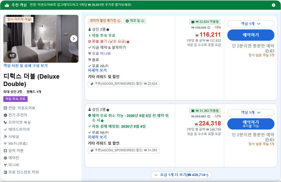Click the 전망: 아웃도어뷰 amenity icon
The width and height of the screenshot is (281, 182).
tap(5, 108)
